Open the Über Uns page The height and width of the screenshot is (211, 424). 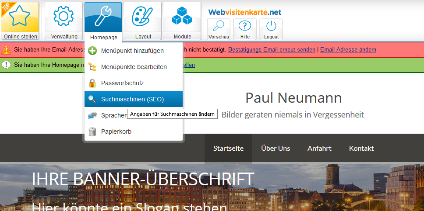(x=276, y=149)
